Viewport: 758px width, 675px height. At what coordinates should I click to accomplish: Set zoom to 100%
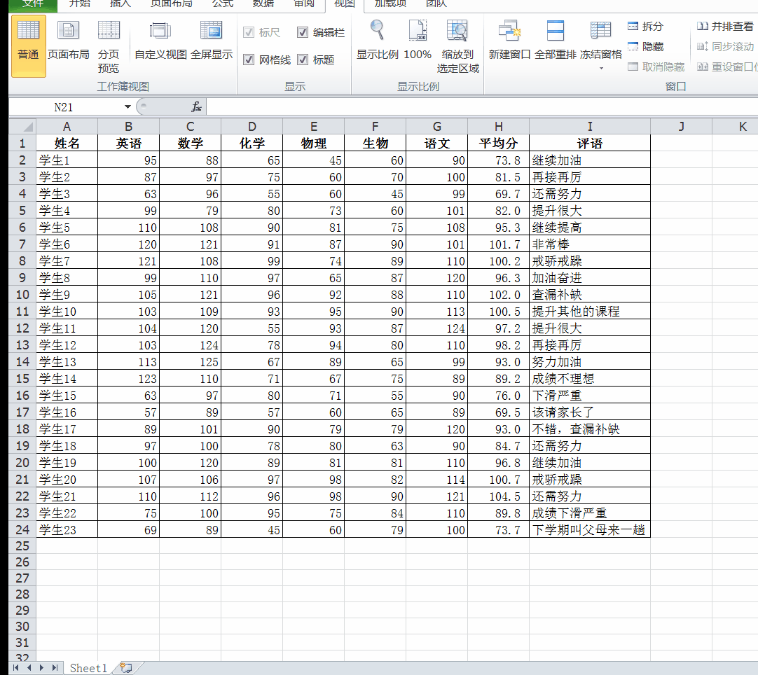point(418,41)
